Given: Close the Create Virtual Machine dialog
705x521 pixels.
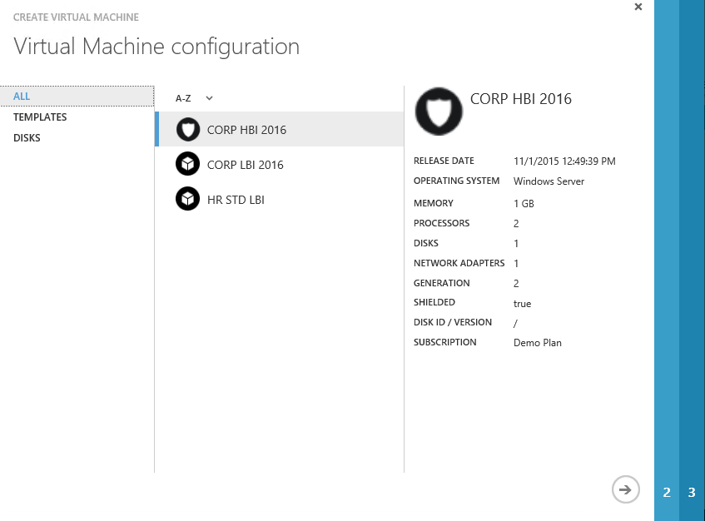Looking at the screenshot, I should [x=638, y=7].
